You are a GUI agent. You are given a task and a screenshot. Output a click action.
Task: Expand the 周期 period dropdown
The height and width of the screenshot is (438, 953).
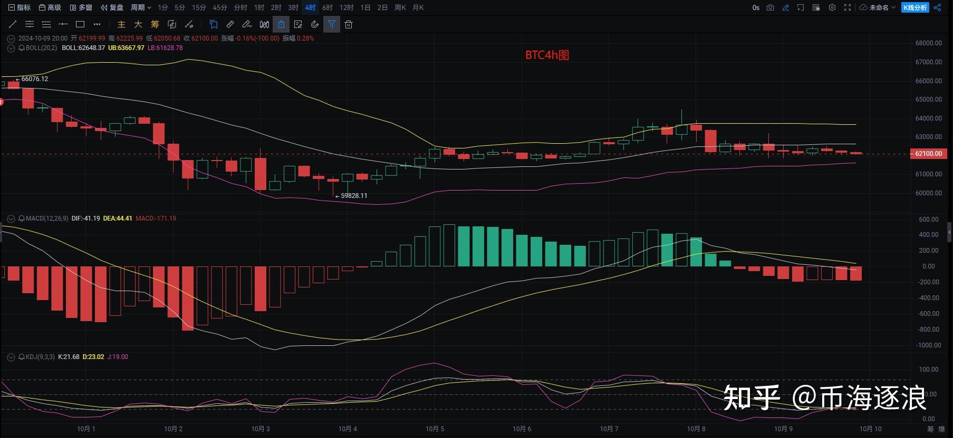pyautogui.click(x=141, y=7)
